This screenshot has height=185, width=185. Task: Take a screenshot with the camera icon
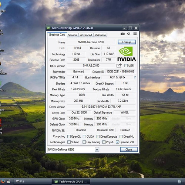click(x=122, y=34)
